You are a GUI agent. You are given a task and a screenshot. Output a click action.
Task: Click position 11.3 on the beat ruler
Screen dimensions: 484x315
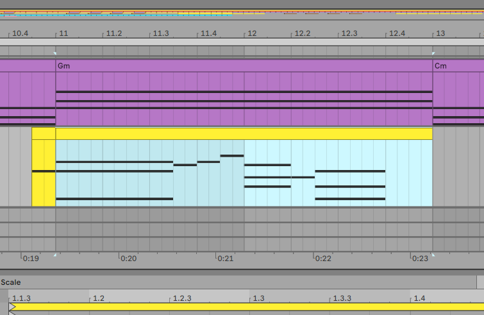tap(160, 33)
